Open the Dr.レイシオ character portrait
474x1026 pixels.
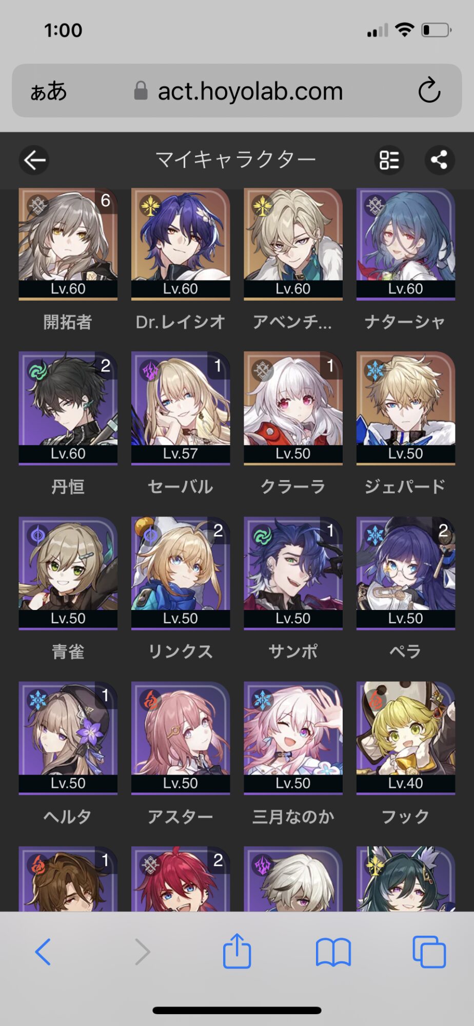[x=181, y=244]
